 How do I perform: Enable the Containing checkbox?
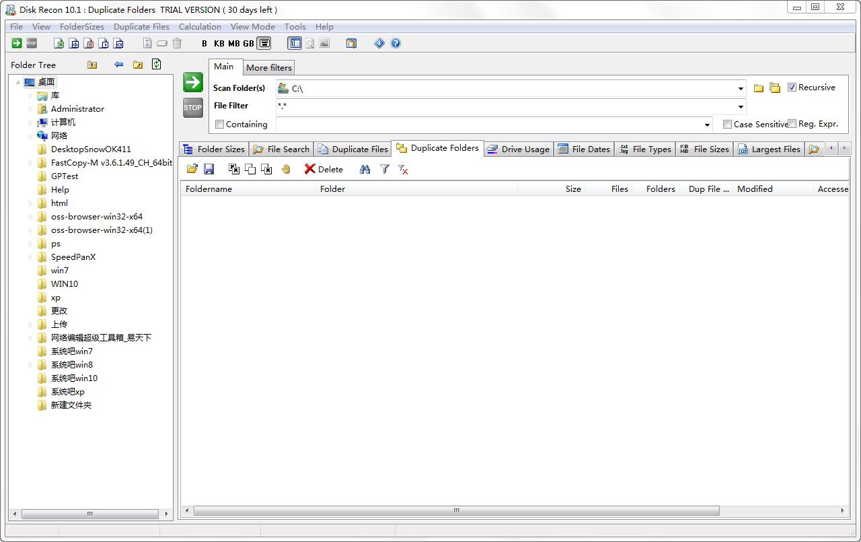tap(219, 125)
